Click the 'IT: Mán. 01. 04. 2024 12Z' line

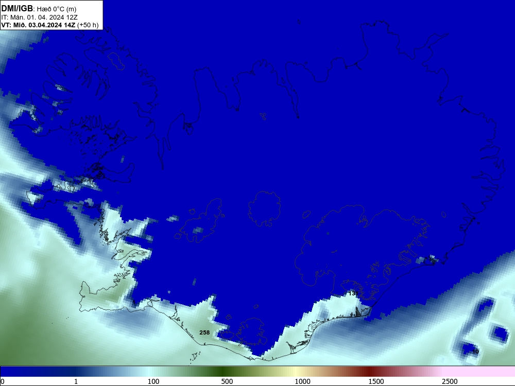[40, 17]
